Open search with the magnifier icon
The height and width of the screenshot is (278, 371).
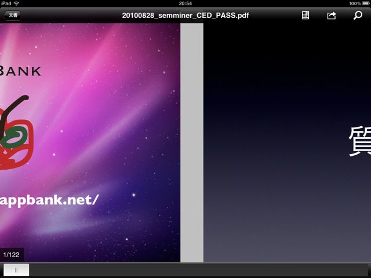pyautogui.click(x=358, y=16)
